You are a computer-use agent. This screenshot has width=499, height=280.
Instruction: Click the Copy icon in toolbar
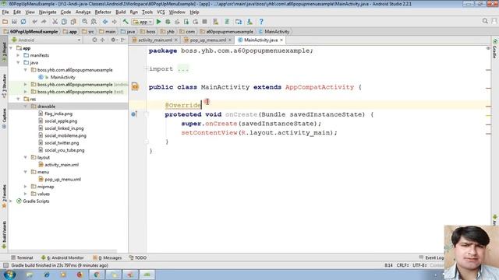[x=64, y=22]
